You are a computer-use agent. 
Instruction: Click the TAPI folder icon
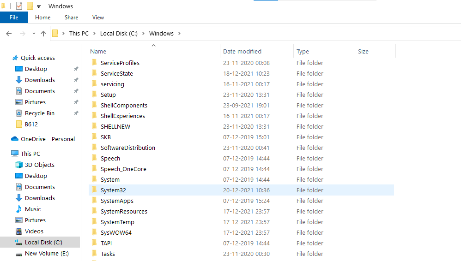point(94,243)
